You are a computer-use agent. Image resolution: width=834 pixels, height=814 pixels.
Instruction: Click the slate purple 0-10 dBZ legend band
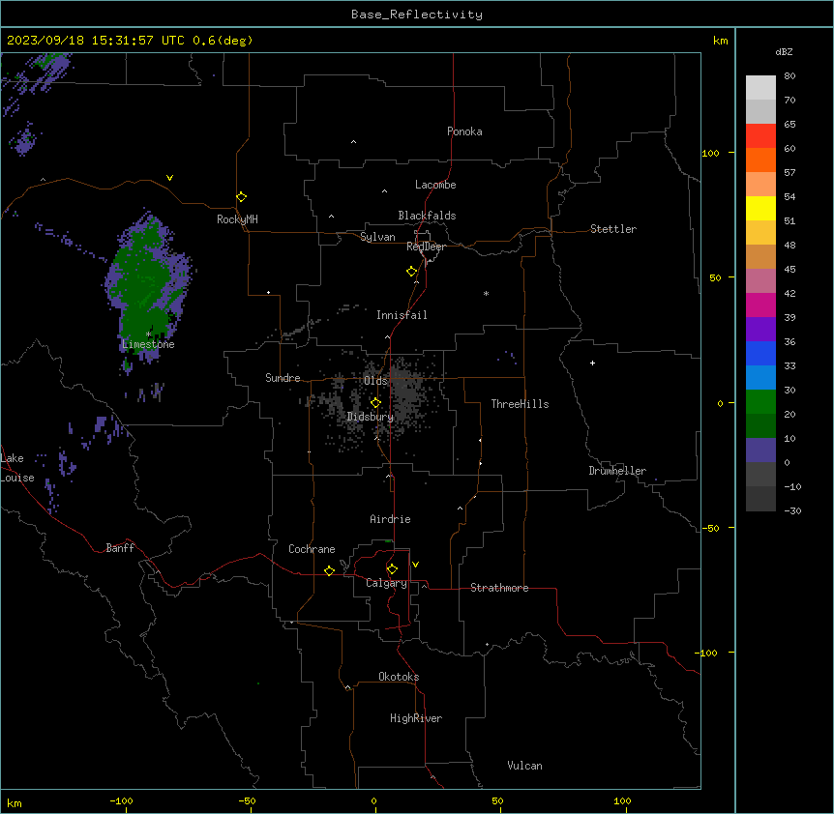(760, 451)
